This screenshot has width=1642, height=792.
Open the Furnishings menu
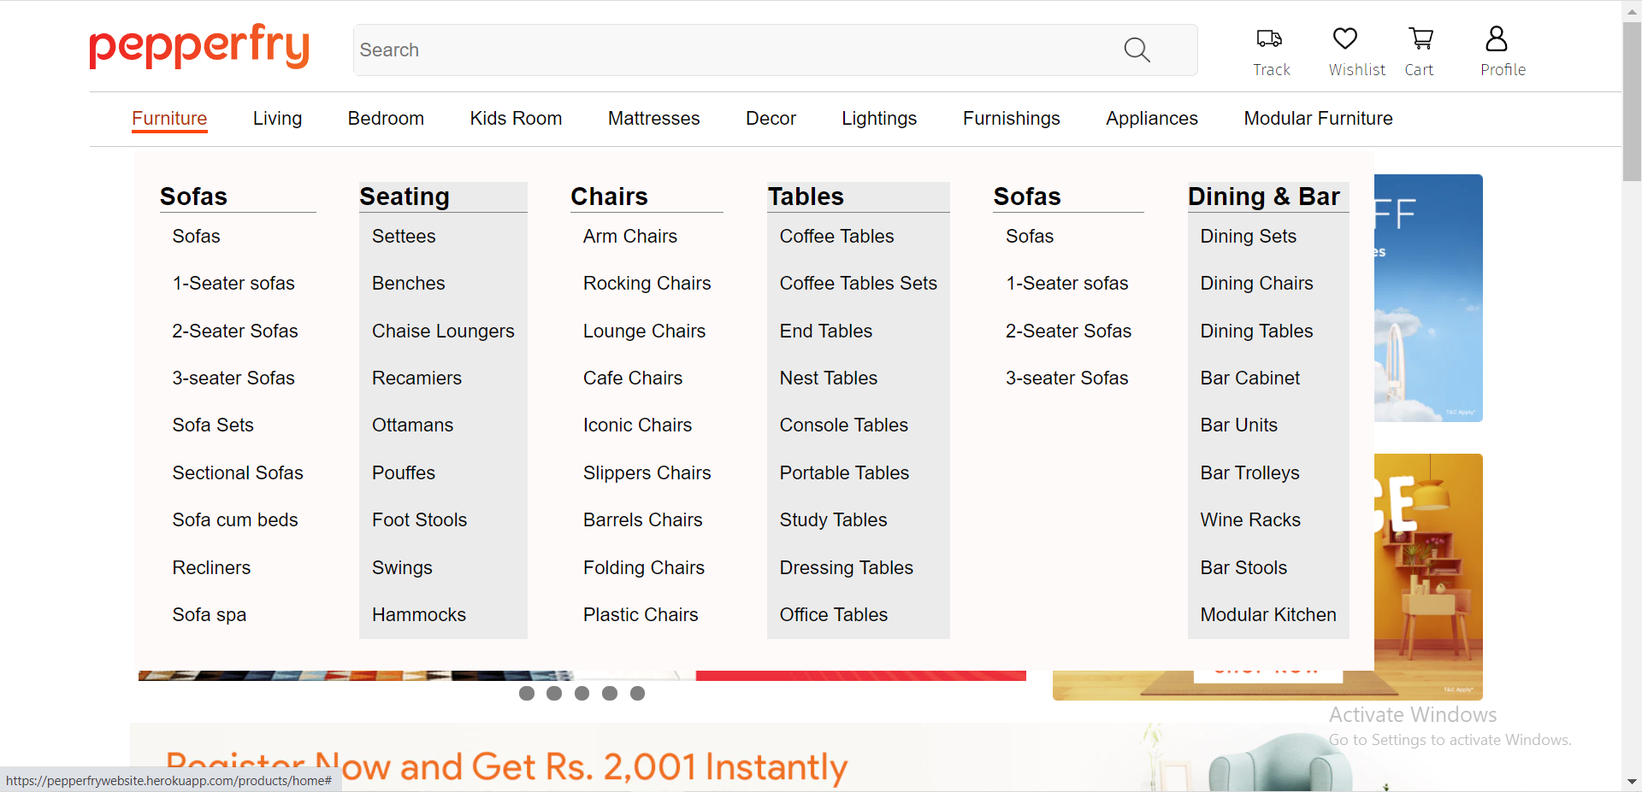pos(1011,118)
